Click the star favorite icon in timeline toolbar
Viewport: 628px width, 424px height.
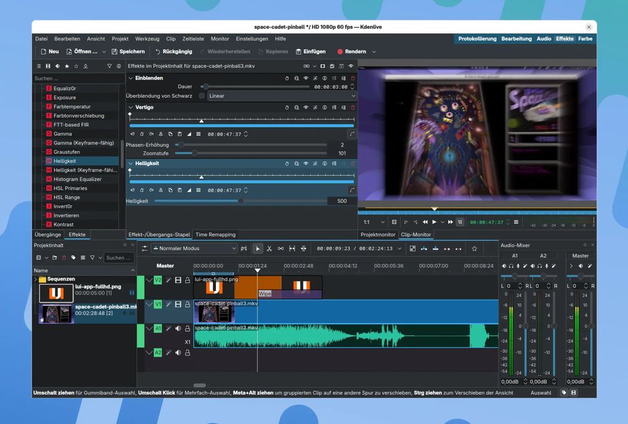pyautogui.click(x=474, y=249)
